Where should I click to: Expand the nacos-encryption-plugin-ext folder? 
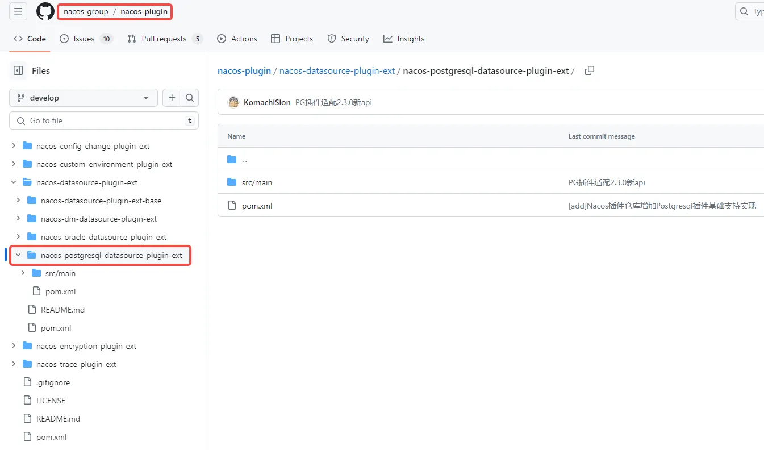coord(14,345)
